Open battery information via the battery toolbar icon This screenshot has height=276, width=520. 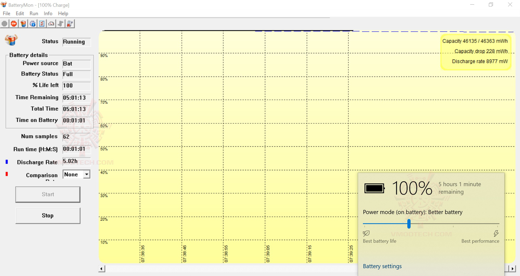click(23, 24)
